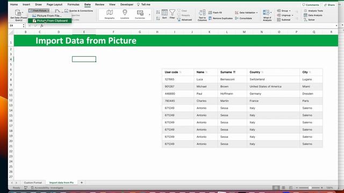
Task: Switch to the Formulas ribbon tab
Action: point(73,4)
